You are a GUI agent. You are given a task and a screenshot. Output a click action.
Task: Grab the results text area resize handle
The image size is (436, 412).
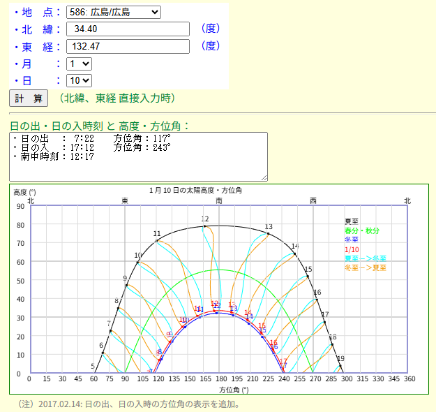[264, 177]
